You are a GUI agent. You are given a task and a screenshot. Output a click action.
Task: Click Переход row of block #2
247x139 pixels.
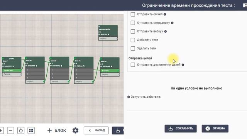click(x=35, y=81)
